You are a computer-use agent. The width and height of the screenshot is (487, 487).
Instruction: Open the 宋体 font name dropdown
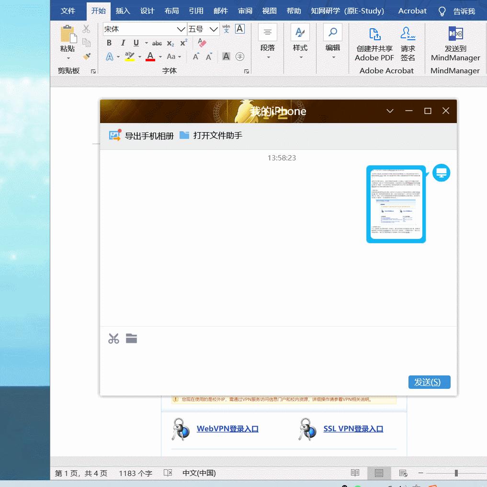(x=181, y=29)
